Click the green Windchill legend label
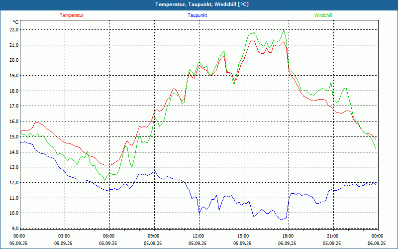 coord(323,15)
